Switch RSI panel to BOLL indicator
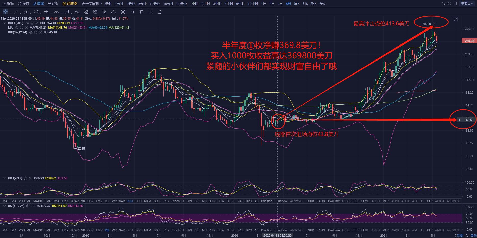This screenshot has width=477, height=238. (157, 230)
